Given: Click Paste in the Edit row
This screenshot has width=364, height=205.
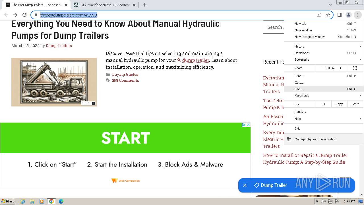Looking at the screenshot, I should point(355,104).
